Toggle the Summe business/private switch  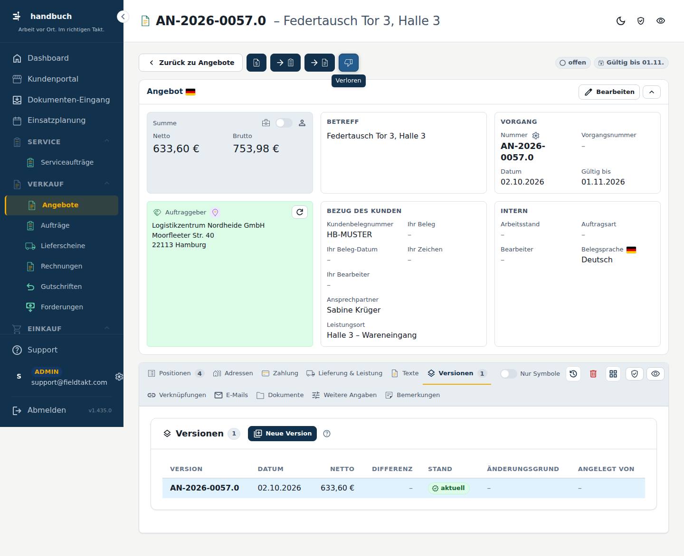click(284, 123)
